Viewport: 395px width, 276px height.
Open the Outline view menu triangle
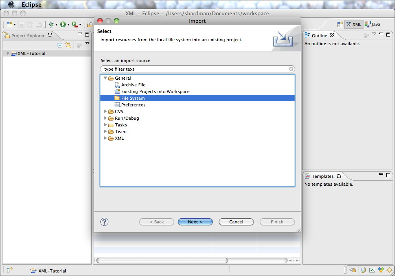coord(374,33)
